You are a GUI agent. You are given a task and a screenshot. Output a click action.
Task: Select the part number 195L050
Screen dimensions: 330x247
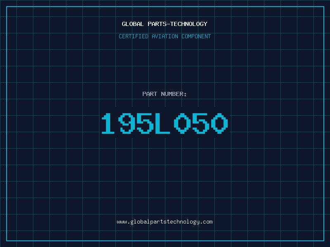tap(165, 123)
